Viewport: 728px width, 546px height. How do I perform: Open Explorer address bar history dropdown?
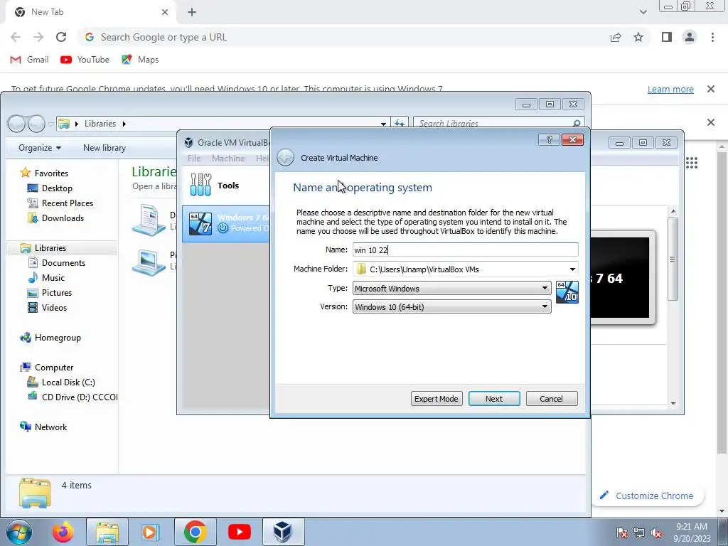(x=383, y=124)
